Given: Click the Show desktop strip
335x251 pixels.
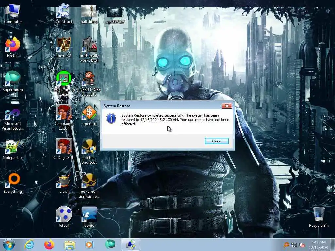Looking at the screenshot, I should click(x=333, y=245).
